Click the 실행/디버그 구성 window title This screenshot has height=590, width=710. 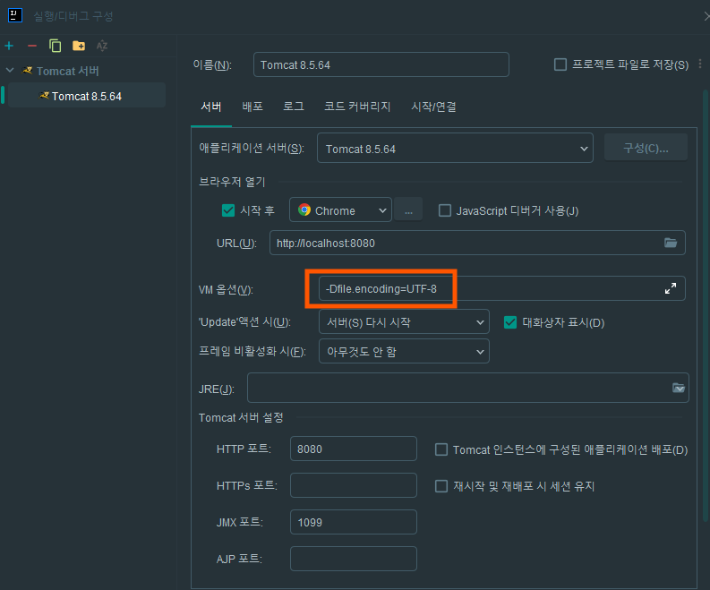tap(73, 16)
